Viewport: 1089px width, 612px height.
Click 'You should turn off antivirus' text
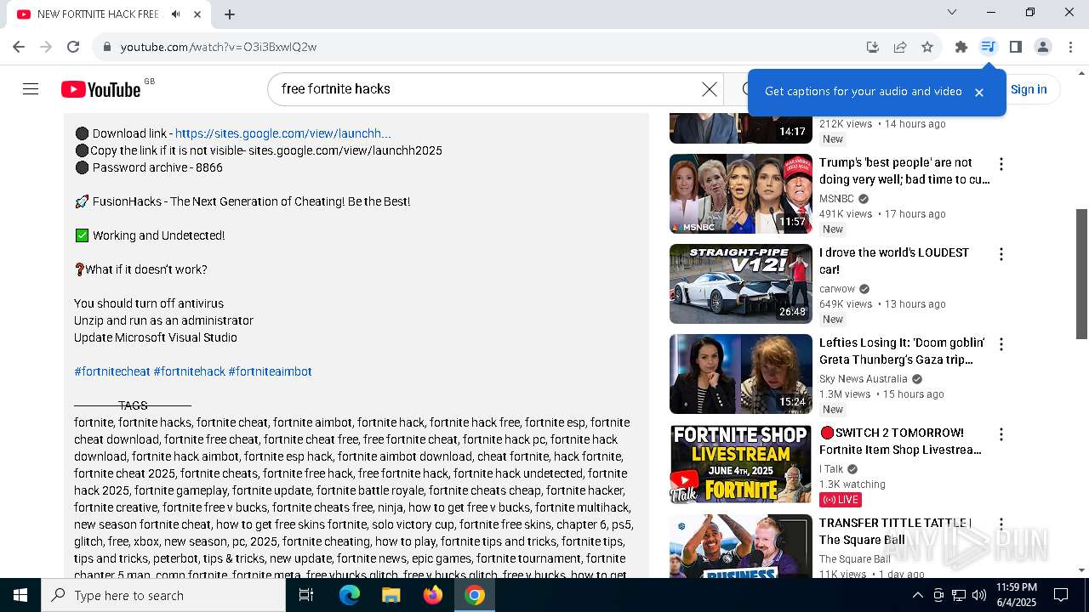click(149, 303)
